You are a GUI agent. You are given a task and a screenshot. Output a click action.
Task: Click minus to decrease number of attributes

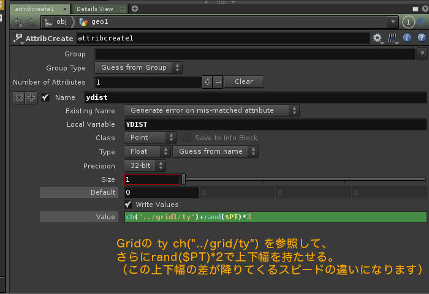coord(218,81)
